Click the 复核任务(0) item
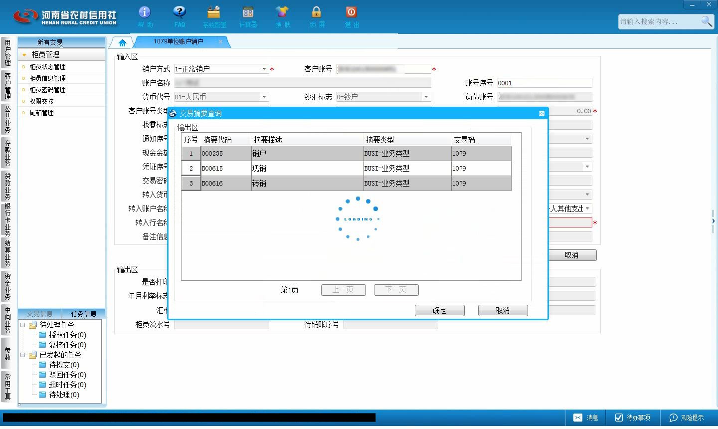The image size is (718, 429). coord(67,345)
